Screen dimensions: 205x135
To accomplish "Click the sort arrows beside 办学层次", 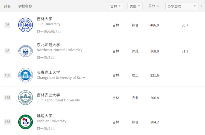I will click(x=201, y=6).
